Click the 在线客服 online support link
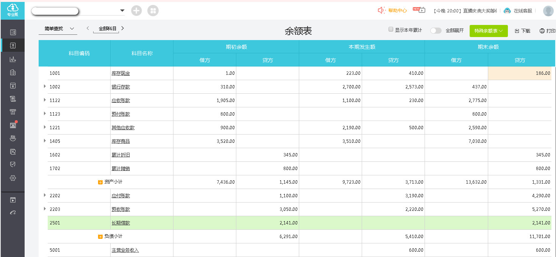The image size is (556, 257). [518, 11]
